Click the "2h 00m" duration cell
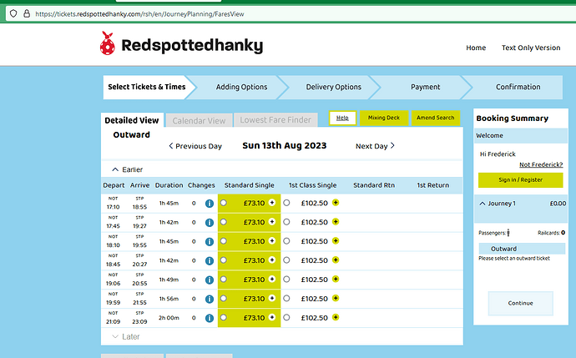Viewport: 576px width, 358px height. click(169, 318)
